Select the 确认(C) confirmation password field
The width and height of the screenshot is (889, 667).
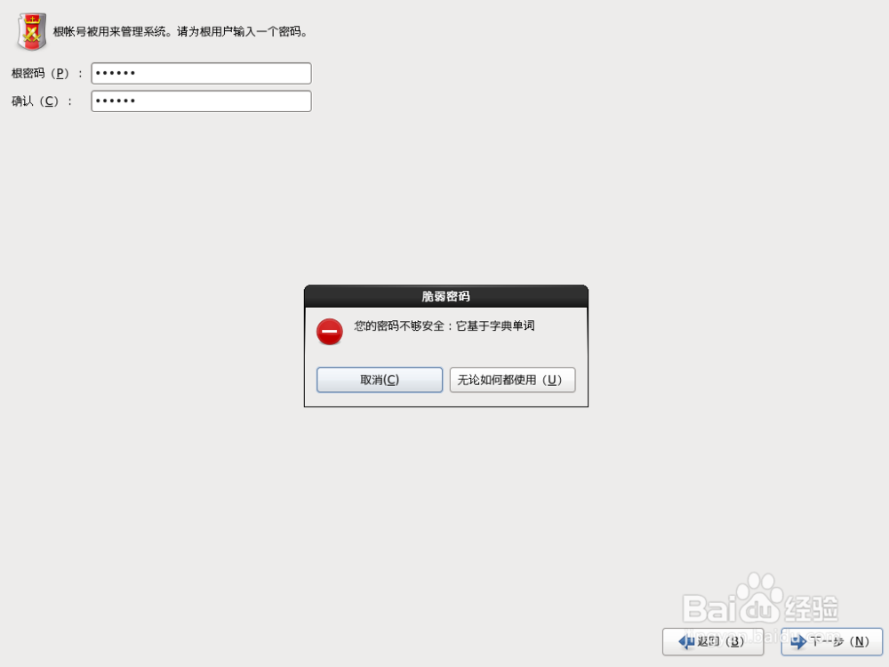point(201,100)
